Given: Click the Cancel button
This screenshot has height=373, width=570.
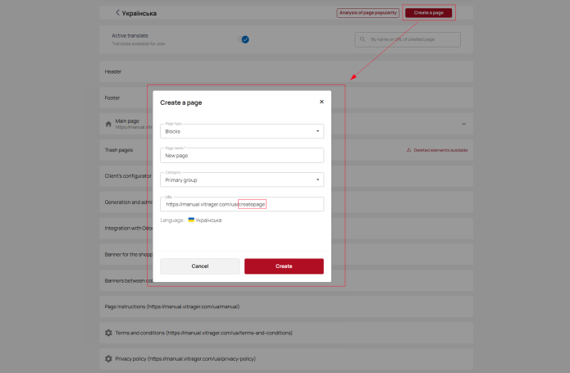Looking at the screenshot, I should [200, 266].
